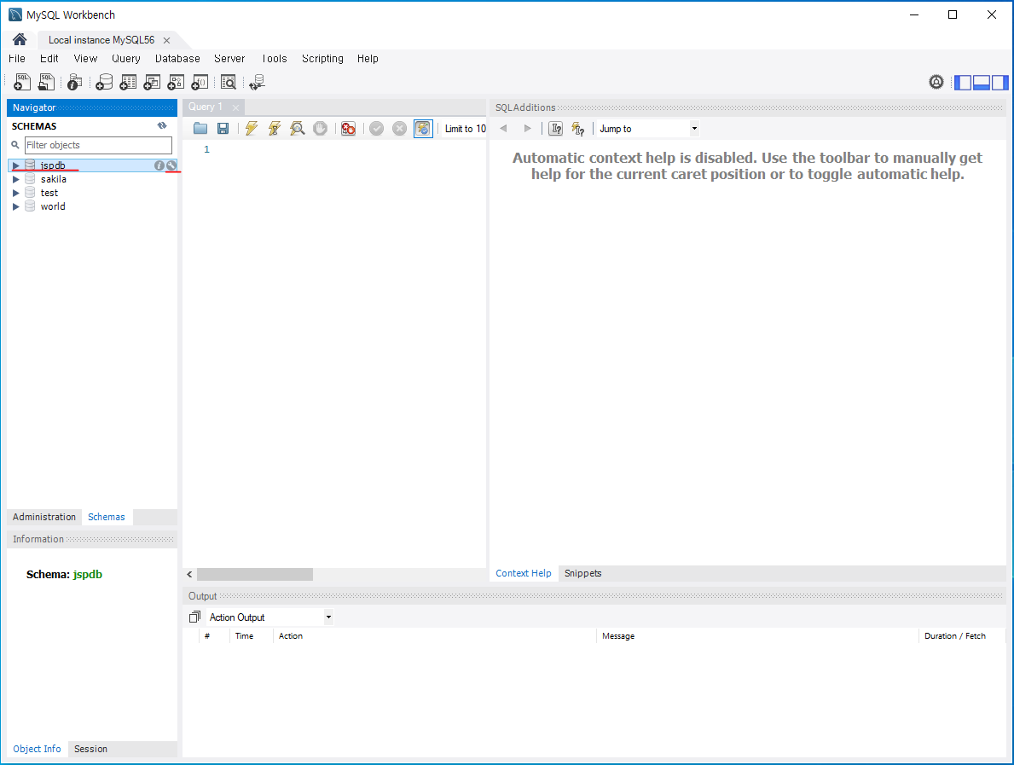Refresh the SCHEMAS list icon
Image resolution: width=1014 pixels, height=765 pixels.
162,126
